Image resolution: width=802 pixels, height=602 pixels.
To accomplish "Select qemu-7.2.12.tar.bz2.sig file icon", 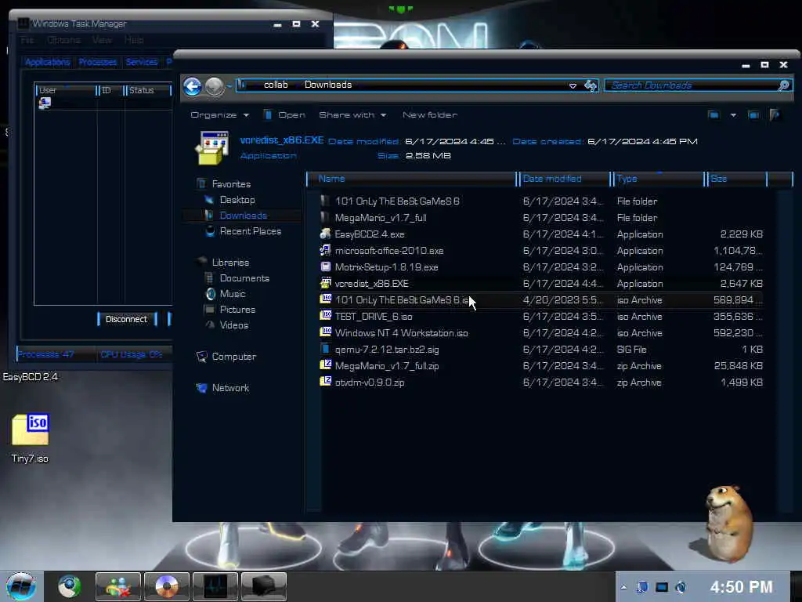I will (325, 349).
